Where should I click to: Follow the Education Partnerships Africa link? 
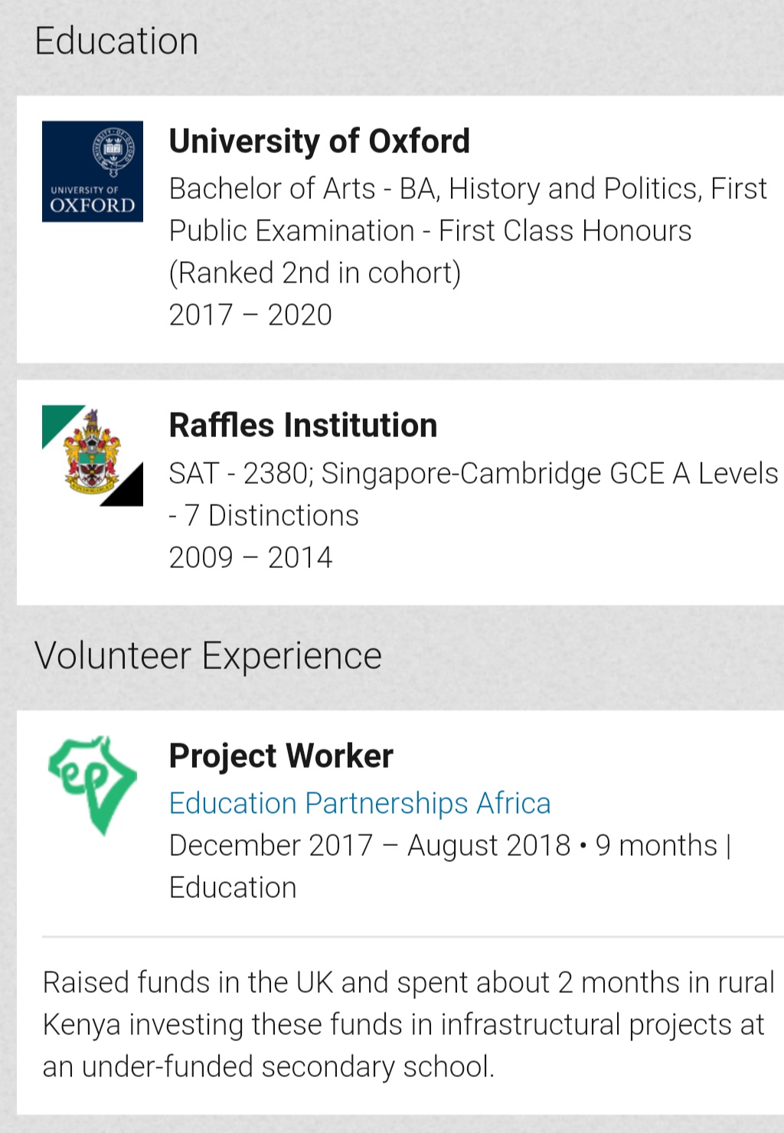click(360, 803)
